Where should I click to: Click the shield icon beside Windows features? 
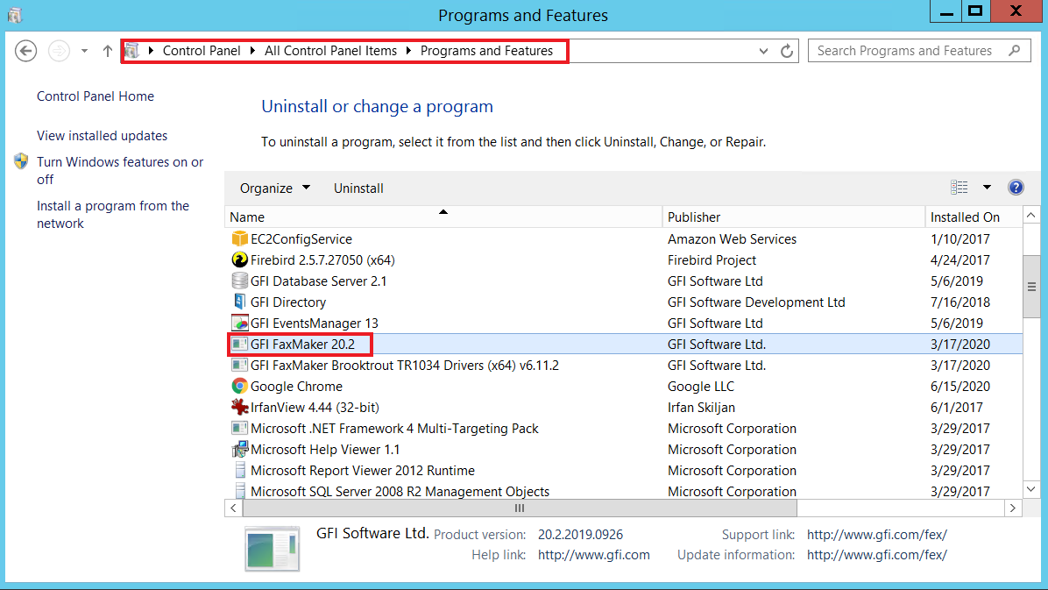tap(21, 161)
